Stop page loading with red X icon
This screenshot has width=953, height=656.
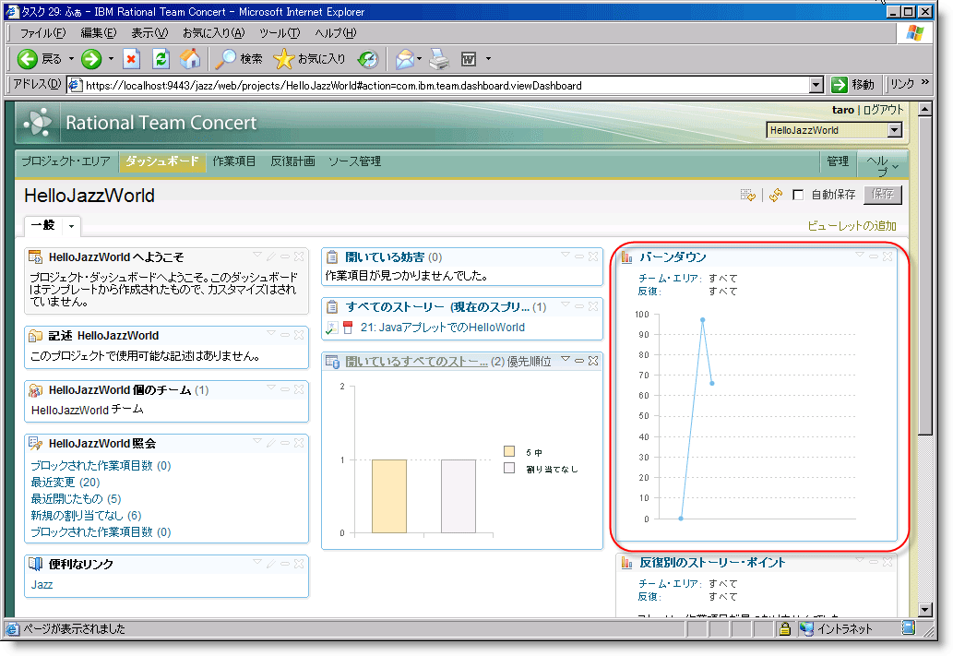click(x=131, y=59)
